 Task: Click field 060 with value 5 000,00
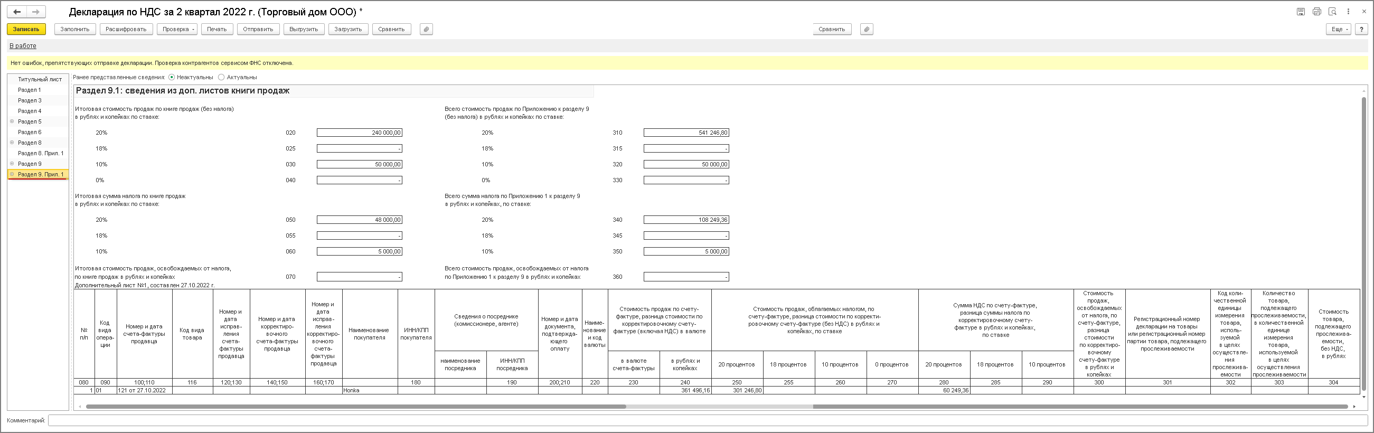tap(360, 251)
